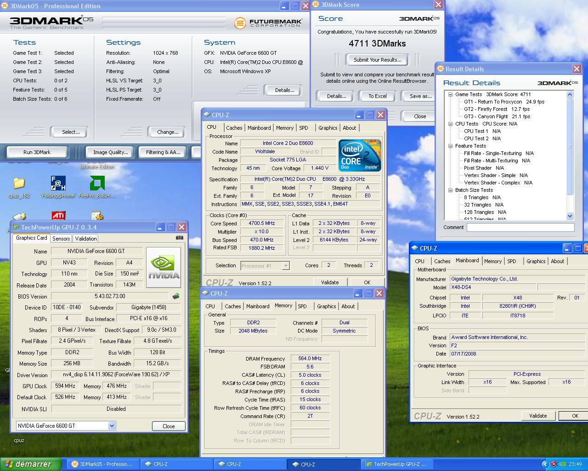Click the Mainboard Model X48-DS4 field

[x=492, y=287]
